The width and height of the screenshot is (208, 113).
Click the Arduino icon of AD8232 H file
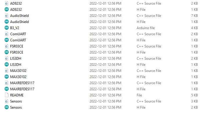(6, 9)
